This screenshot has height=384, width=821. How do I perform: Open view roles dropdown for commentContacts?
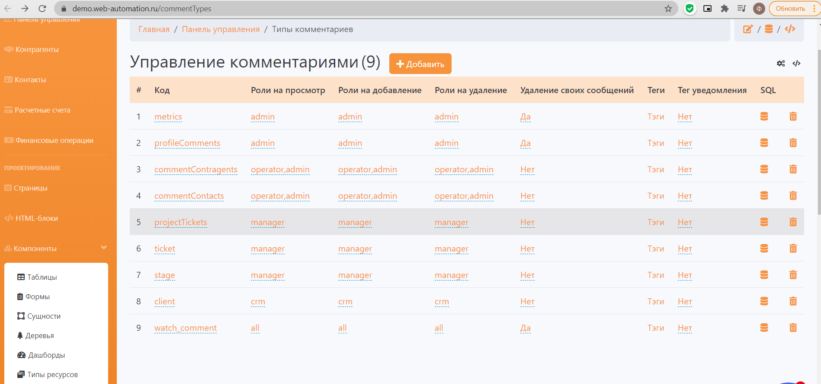(280, 196)
